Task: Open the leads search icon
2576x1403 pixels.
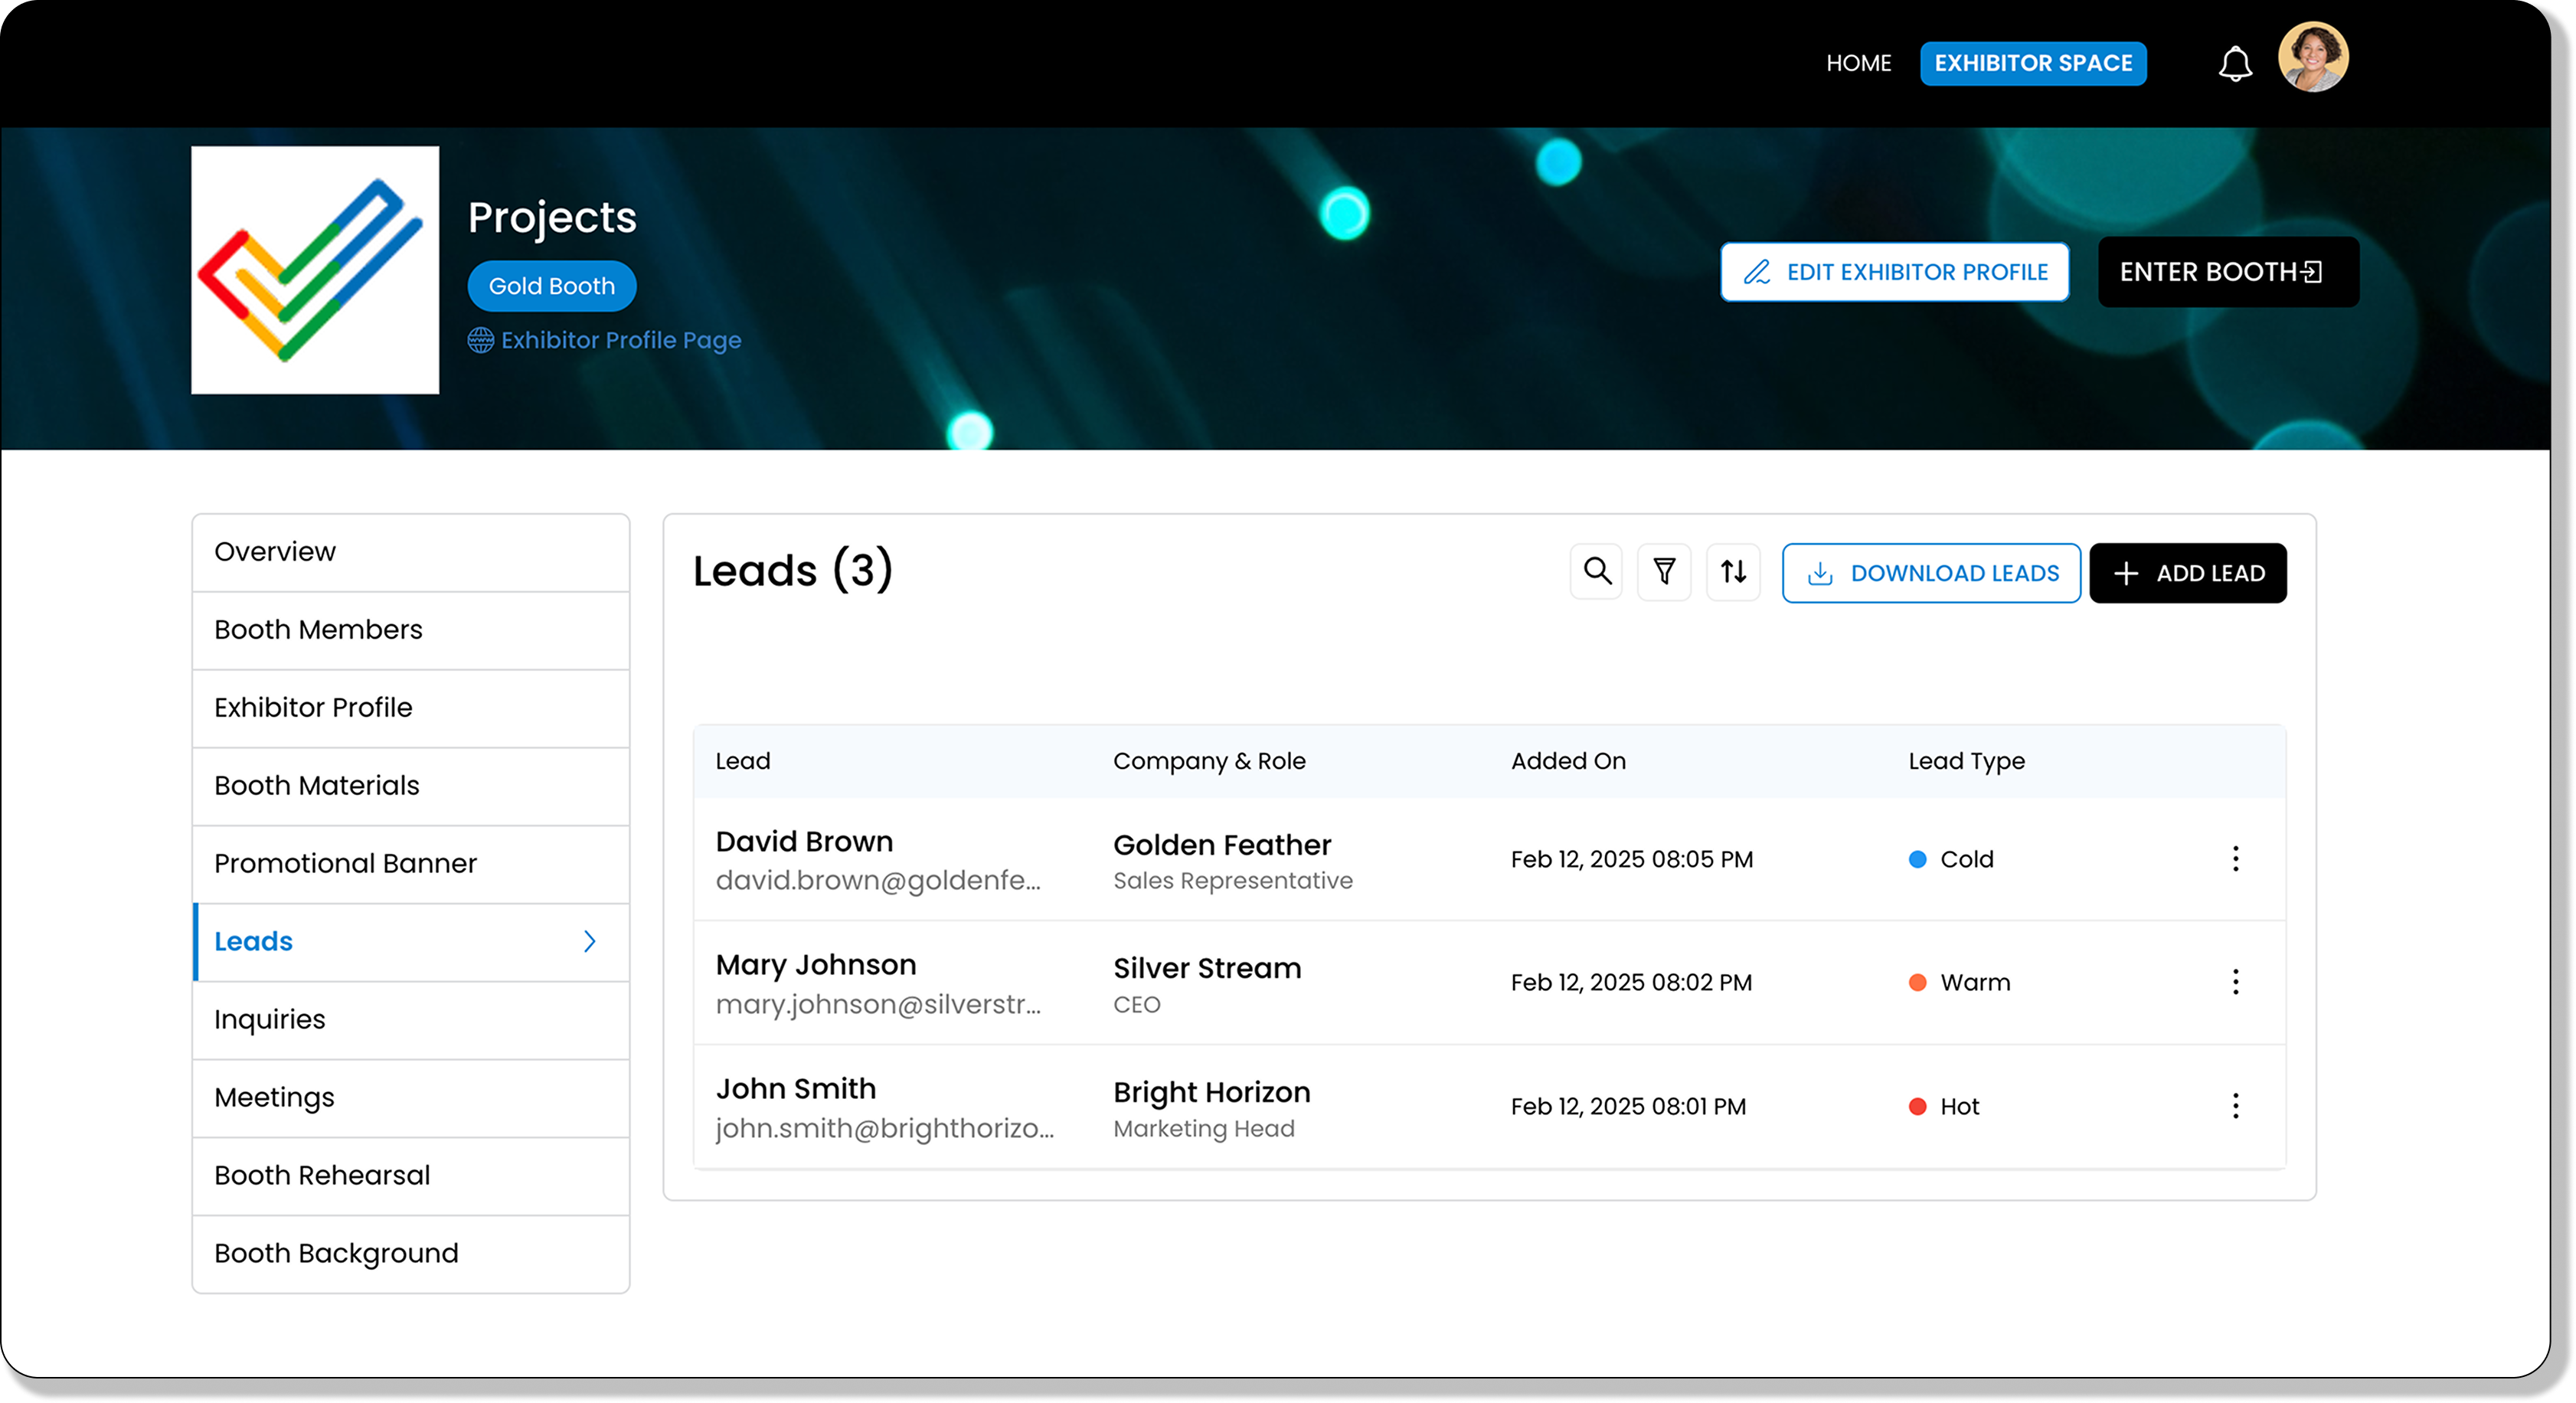Action: (1597, 572)
